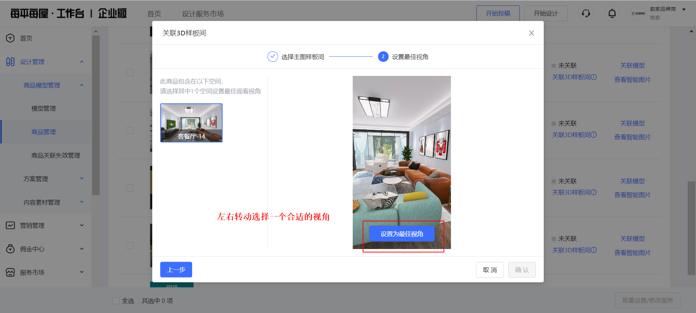This screenshot has width=696, height=313.
Task: Click the 确认 button
Action: coord(522,270)
